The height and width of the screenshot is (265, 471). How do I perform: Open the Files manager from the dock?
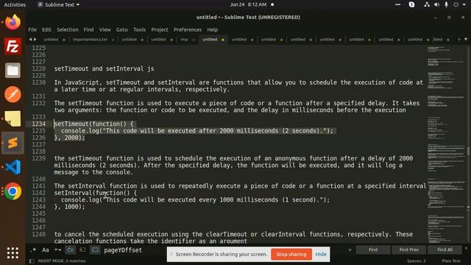13,71
